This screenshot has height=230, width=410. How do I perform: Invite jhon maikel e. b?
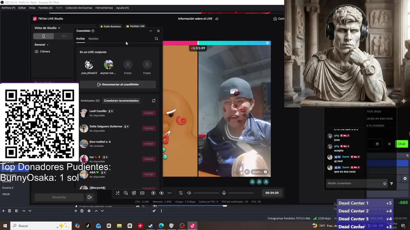[x=149, y=144]
